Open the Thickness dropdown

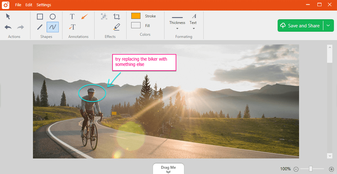coord(177,23)
